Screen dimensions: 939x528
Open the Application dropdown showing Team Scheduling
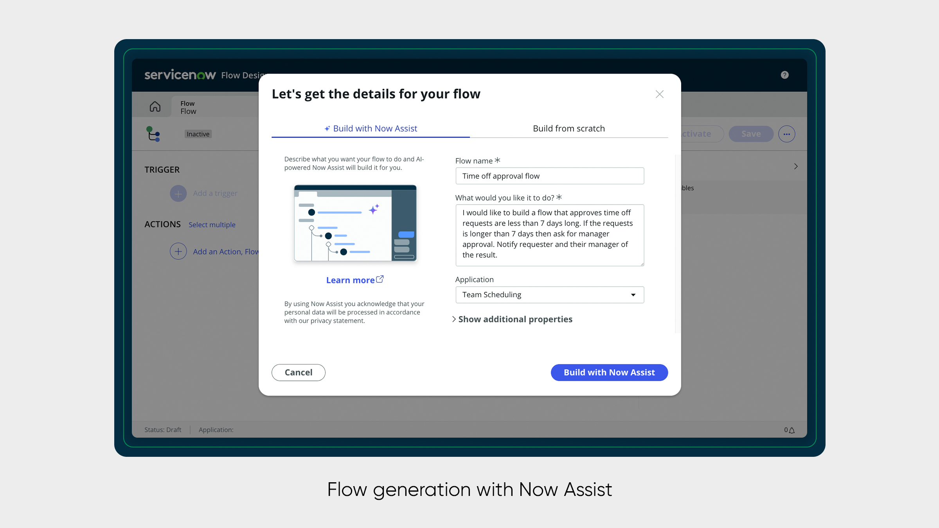(x=549, y=295)
